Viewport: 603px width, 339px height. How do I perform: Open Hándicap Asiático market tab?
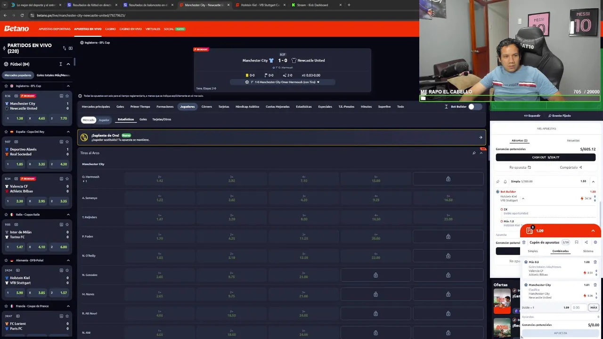247,107
